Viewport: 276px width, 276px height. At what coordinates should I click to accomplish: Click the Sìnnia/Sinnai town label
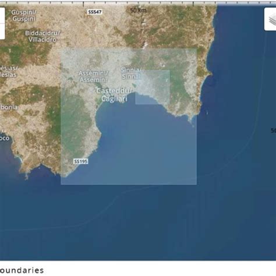point(132,73)
